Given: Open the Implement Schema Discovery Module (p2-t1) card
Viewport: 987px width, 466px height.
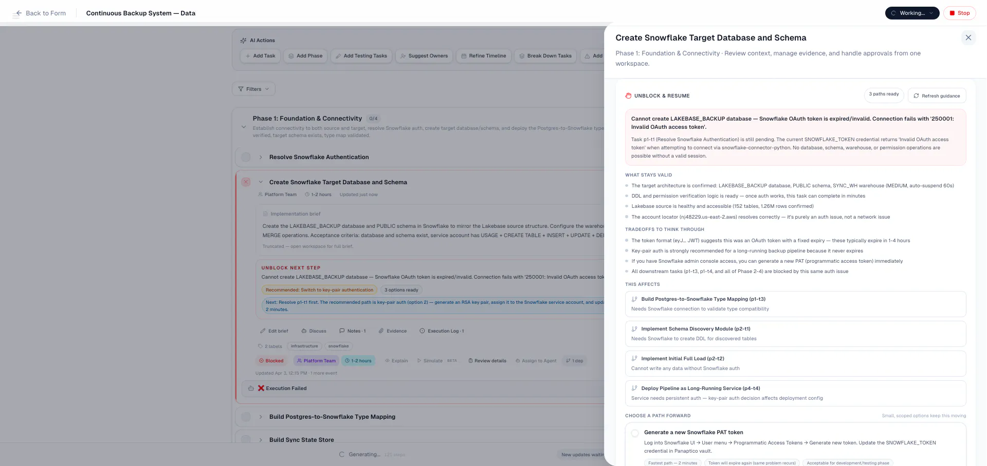Looking at the screenshot, I should (795, 334).
